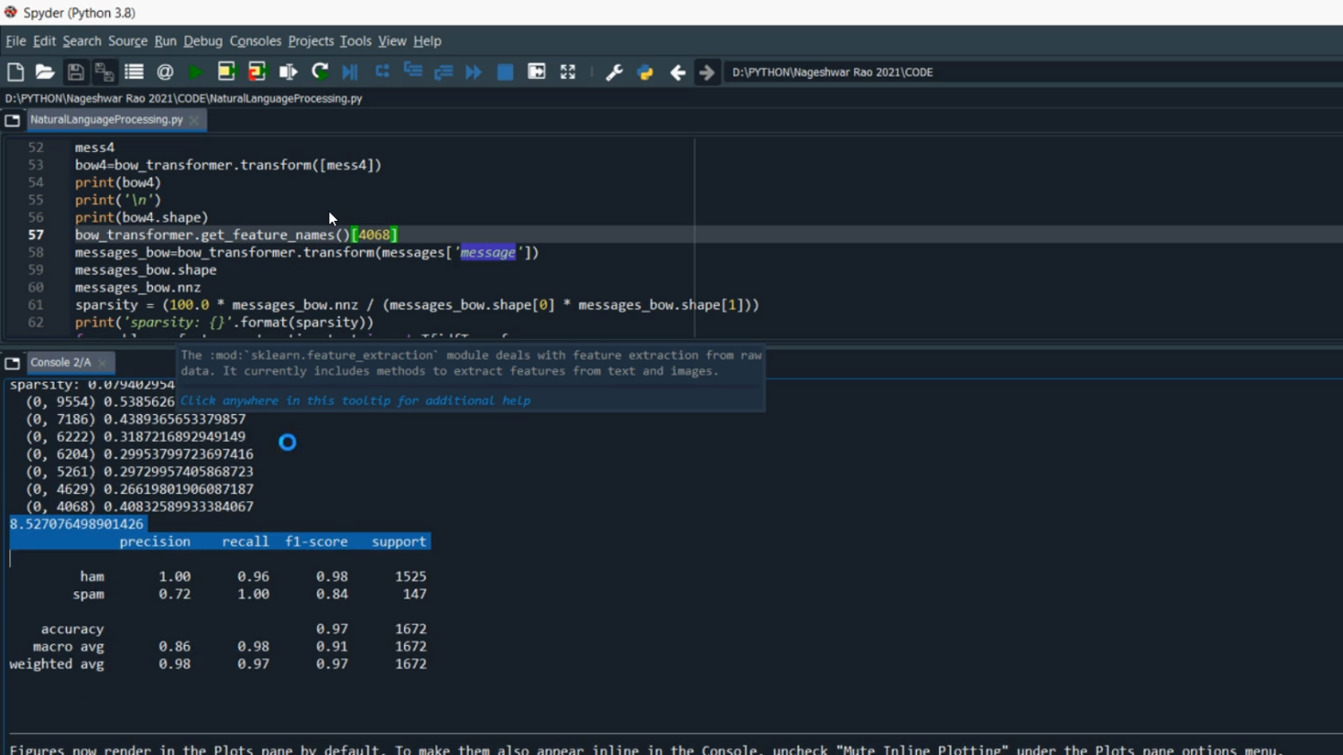Close the NaturalLanguageProcessing.py tab
This screenshot has height=755, width=1343.
tap(194, 120)
